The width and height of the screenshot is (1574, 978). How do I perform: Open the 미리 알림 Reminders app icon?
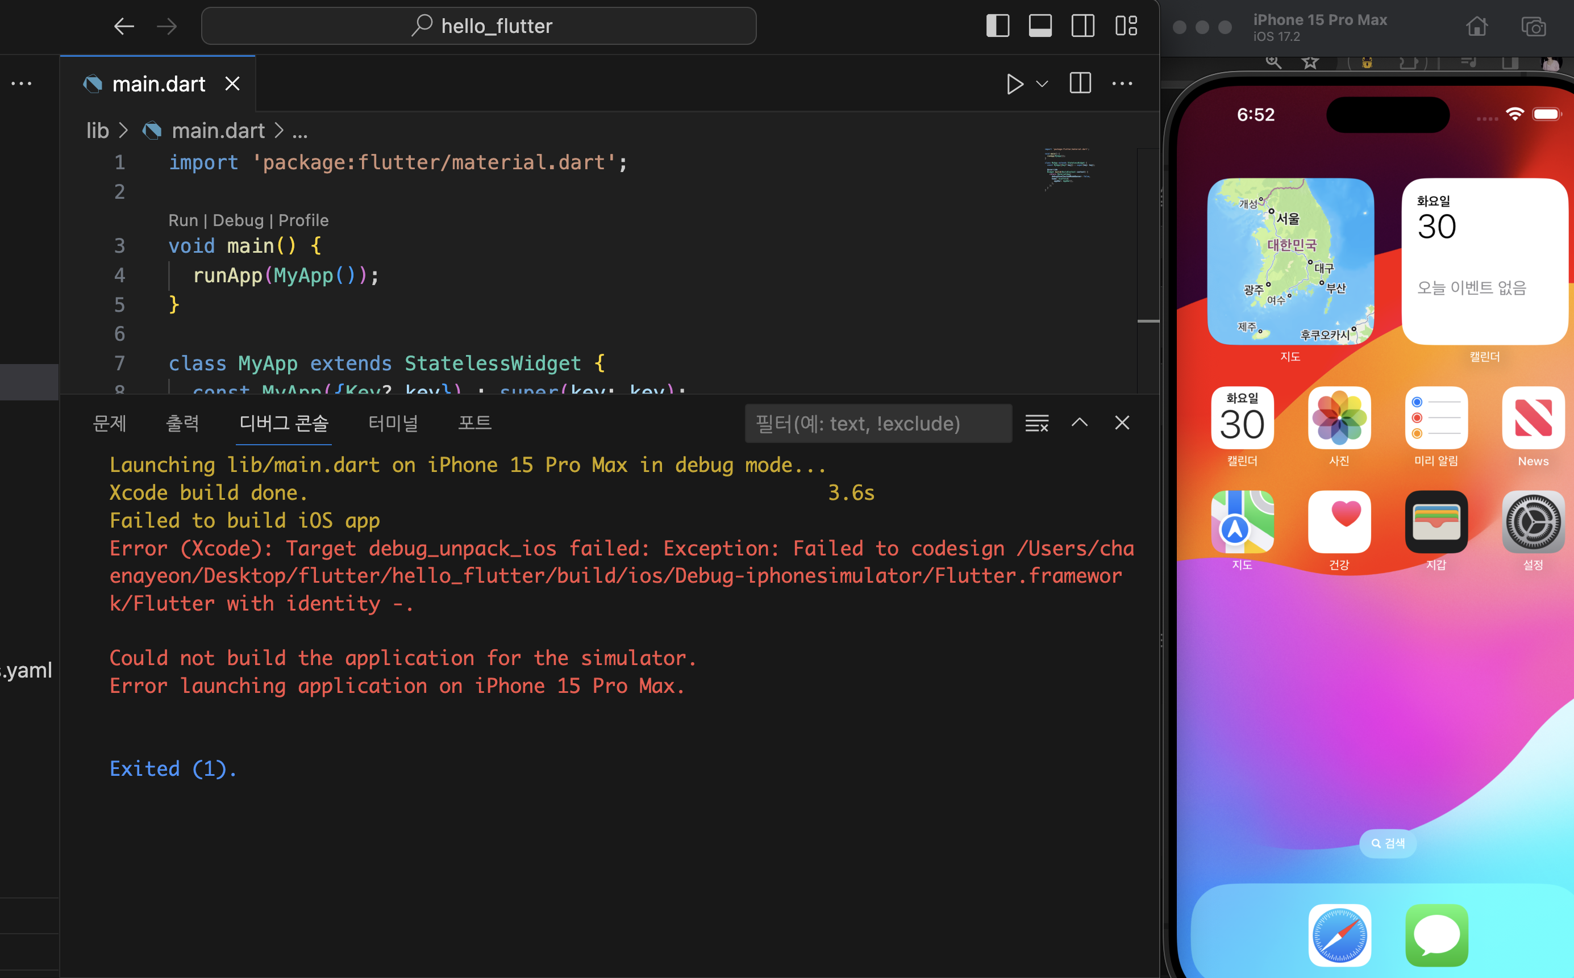click(x=1436, y=418)
